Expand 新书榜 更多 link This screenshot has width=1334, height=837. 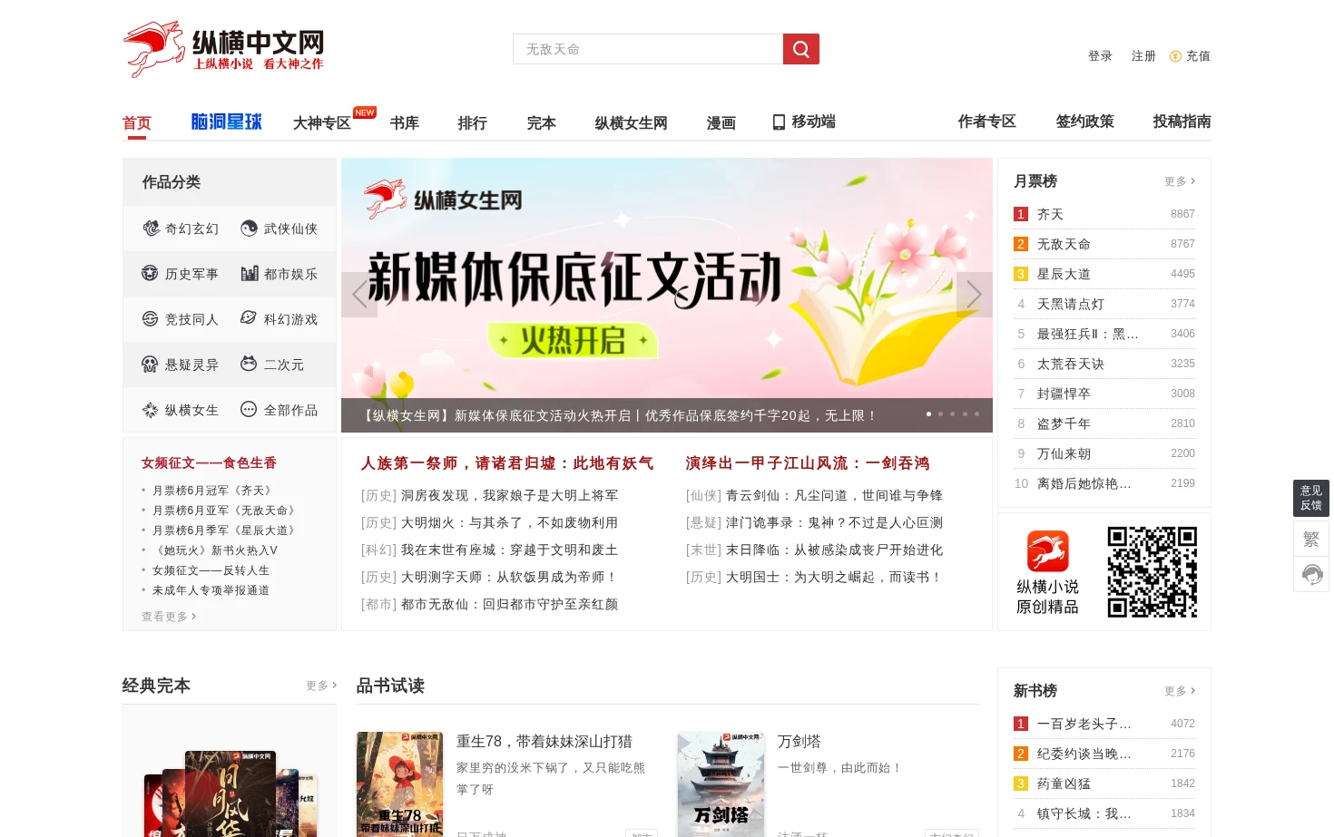point(1180,691)
